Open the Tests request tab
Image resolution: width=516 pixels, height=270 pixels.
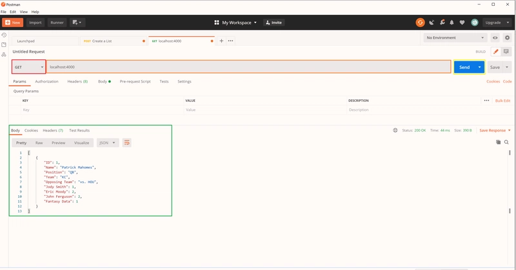[x=164, y=81]
